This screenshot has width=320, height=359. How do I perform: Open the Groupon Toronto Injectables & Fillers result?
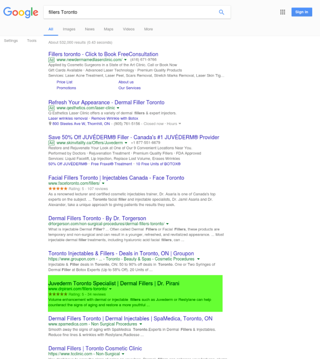[121, 253]
